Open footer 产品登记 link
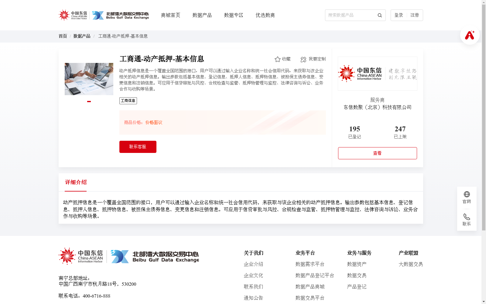This screenshot has width=486, height=304. (357, 287)
